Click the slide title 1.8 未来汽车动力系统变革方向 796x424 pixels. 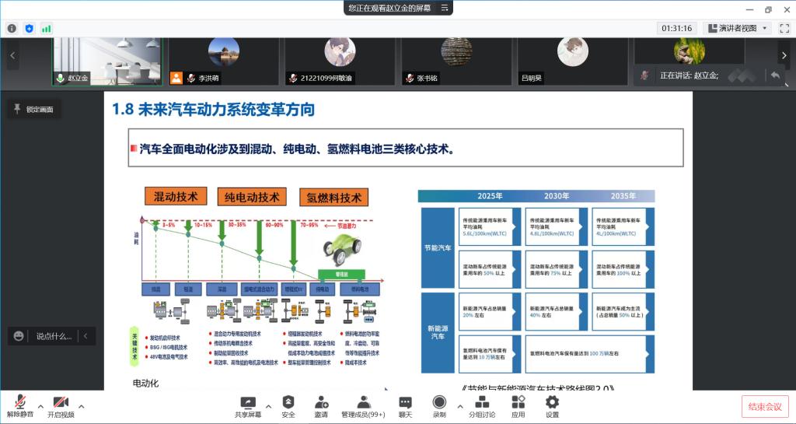pos(214,109)
